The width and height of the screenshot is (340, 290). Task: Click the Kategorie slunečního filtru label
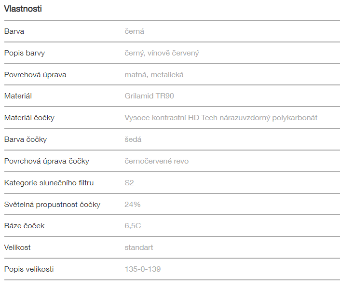coord(49,183)
